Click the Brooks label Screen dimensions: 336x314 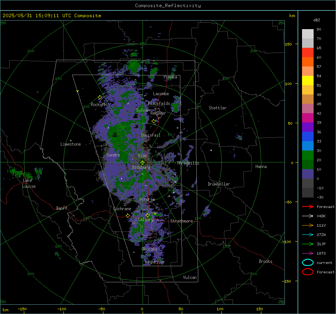(x=265, y=261)
